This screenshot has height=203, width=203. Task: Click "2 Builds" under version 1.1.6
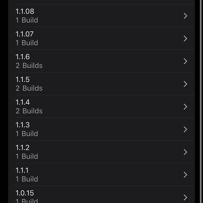point(29,66)
